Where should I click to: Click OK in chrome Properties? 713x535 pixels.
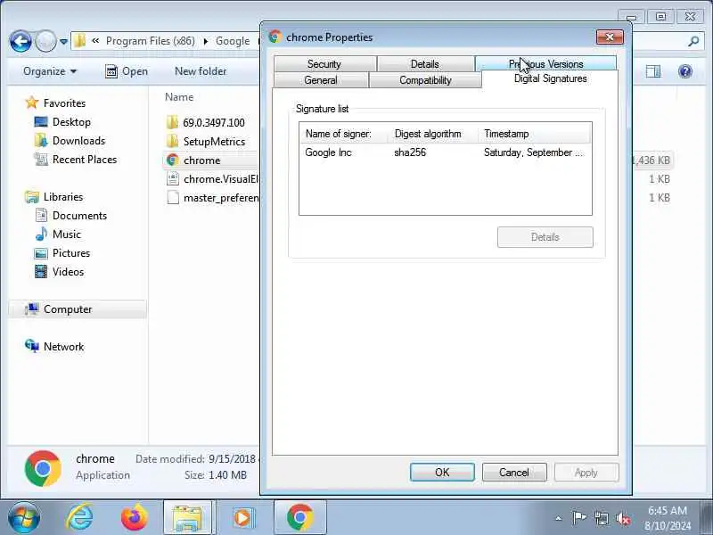click(442, 473)
